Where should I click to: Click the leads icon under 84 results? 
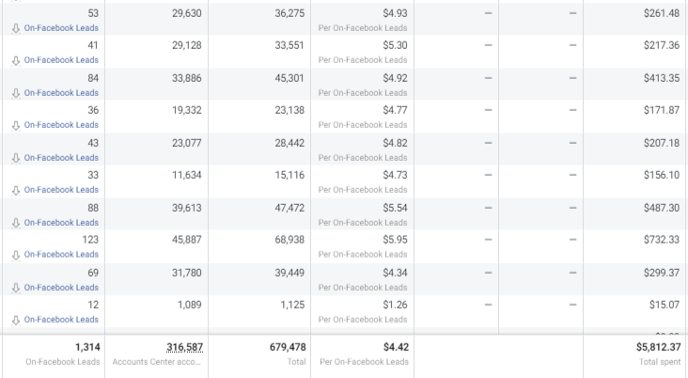(x=15, y=93)
